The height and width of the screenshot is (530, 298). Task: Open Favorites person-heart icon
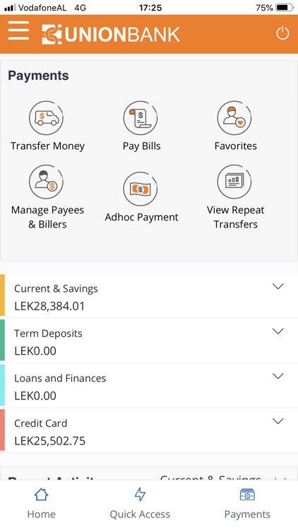click(235, 118)
